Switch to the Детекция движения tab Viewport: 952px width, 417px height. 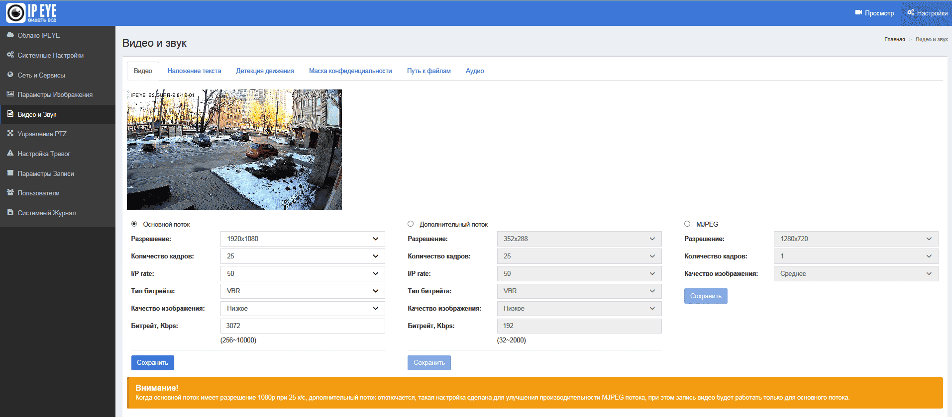[265, 71]
